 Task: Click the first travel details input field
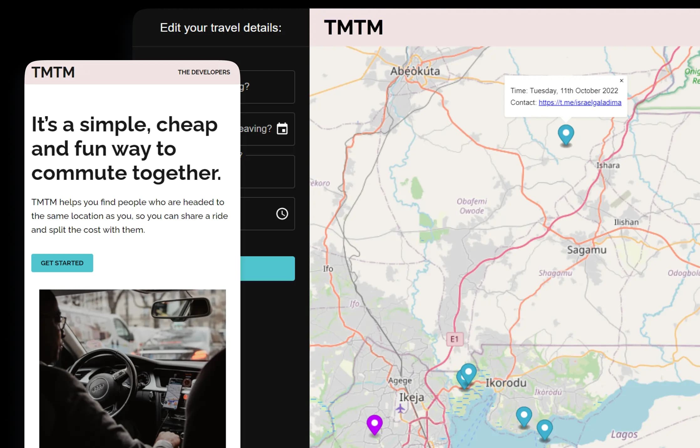pos(268,87)
